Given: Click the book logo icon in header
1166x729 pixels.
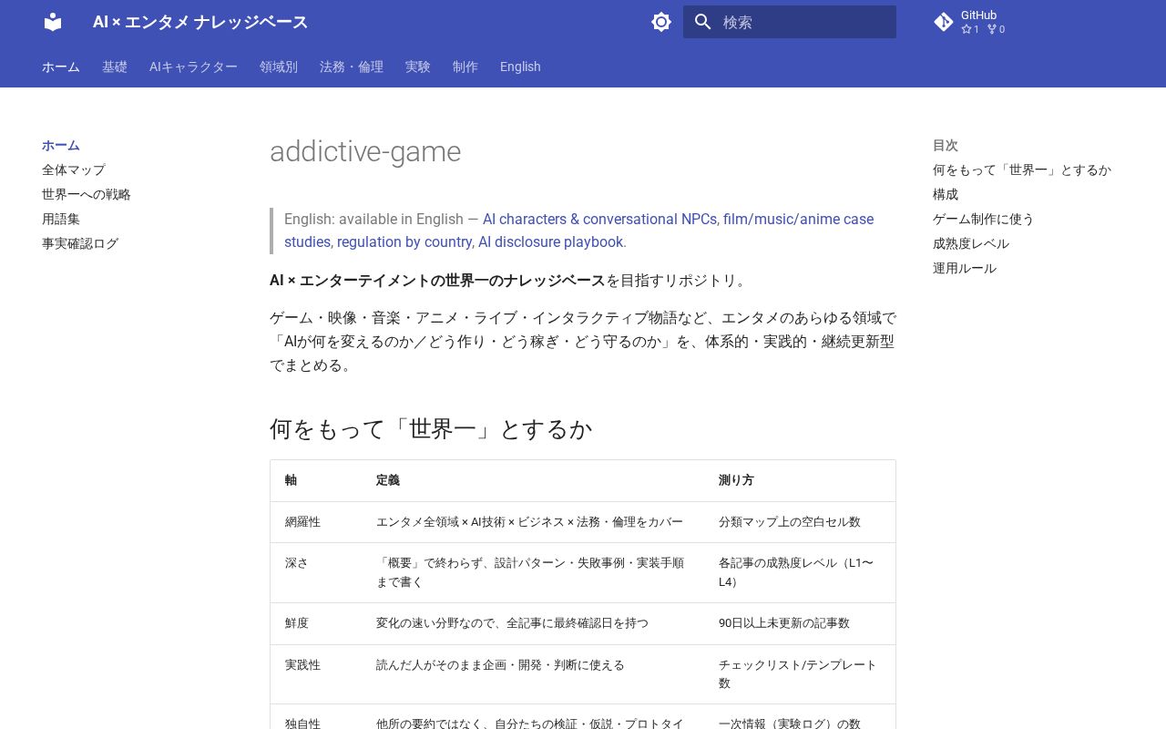Looking at the screenshot, I should pyautogui.click(x=53, y=22).
